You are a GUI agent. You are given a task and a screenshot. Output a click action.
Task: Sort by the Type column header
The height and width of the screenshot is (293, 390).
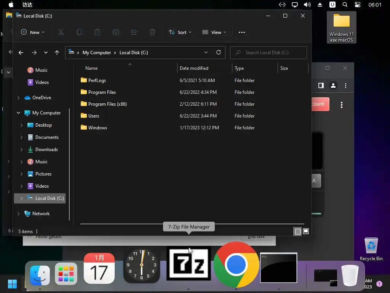coord(239,68)
